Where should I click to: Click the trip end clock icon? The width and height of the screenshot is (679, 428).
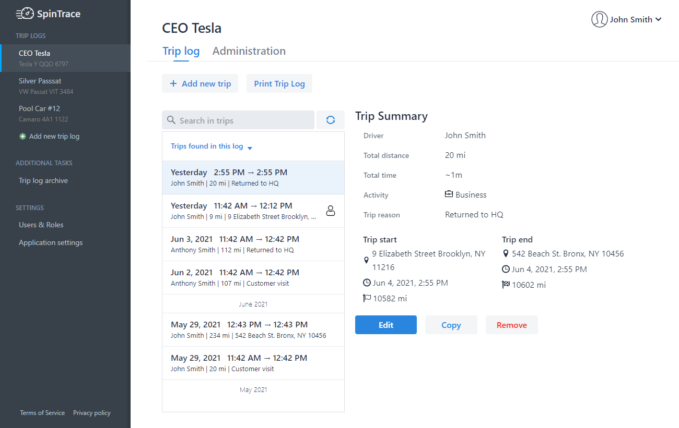pyautogui.click(x=506, y=270)
